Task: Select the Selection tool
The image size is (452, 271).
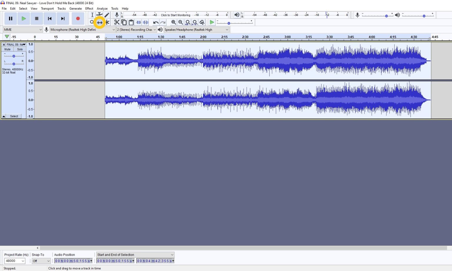Action: pyautogui.click(x=92, y=15)
